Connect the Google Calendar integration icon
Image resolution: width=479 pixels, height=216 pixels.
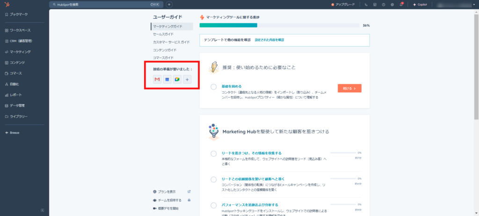point(167,79)
